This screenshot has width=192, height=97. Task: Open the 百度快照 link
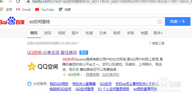[93, 75]
